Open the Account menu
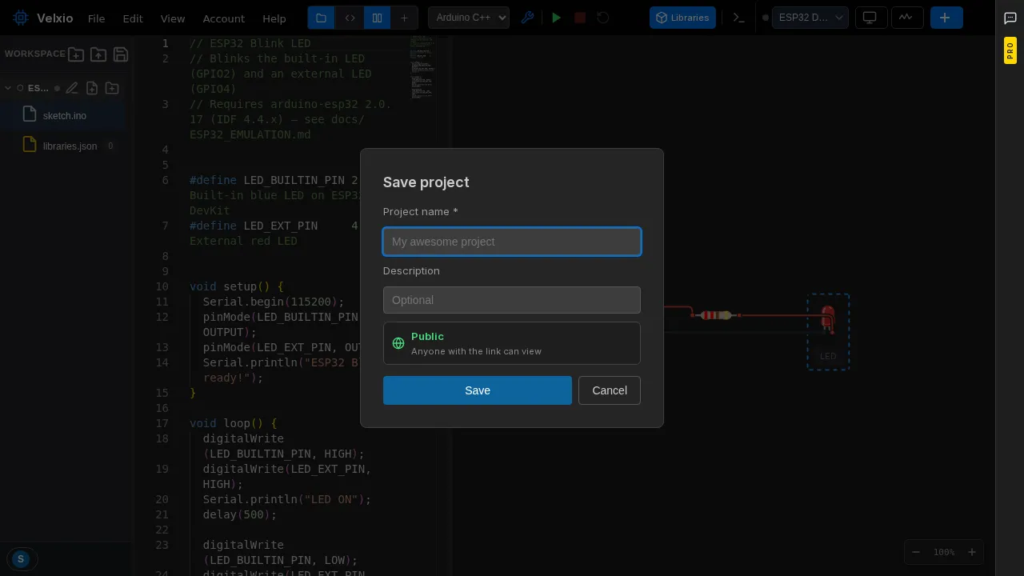1024x576 pixels. (224, 18)
